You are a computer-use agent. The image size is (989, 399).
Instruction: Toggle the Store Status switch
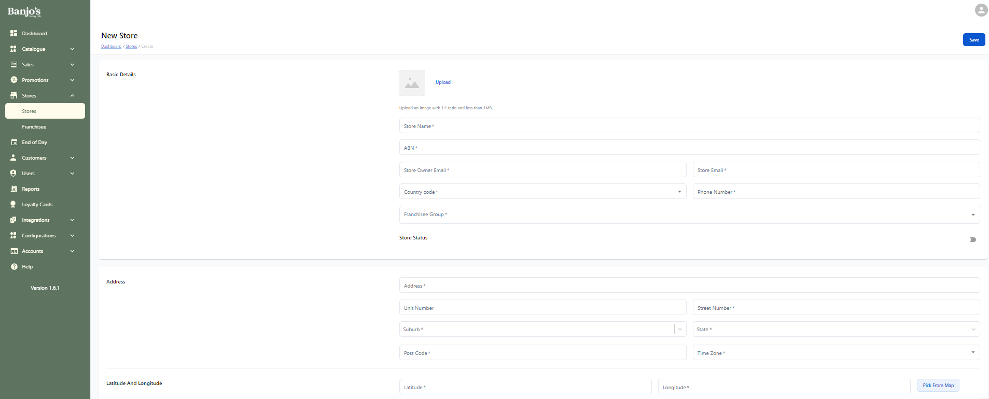point(972,239)
